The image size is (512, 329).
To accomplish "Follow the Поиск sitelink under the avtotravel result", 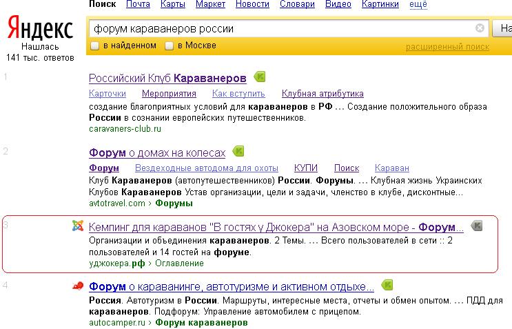I will coord(347,168).
